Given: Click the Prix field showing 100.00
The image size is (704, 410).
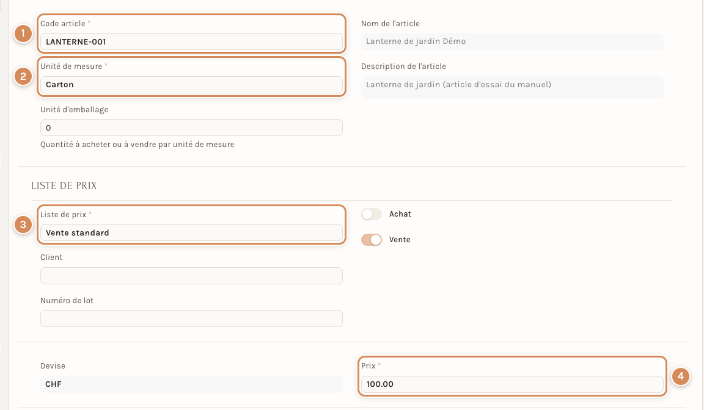Looking at the screenshot, I should tap(512, 384).
